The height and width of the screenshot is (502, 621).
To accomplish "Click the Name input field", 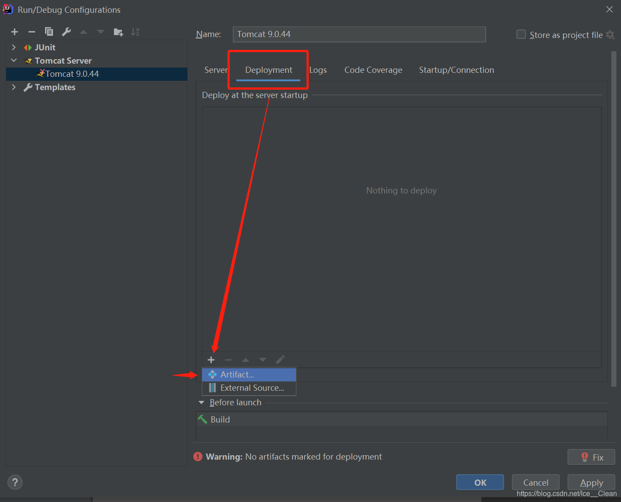I will [359, 34].
